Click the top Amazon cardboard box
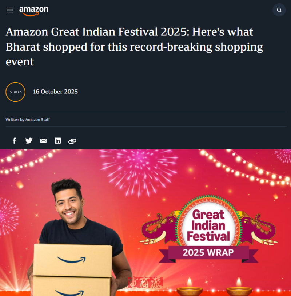291x296 pixels. (x=73, y=261)
